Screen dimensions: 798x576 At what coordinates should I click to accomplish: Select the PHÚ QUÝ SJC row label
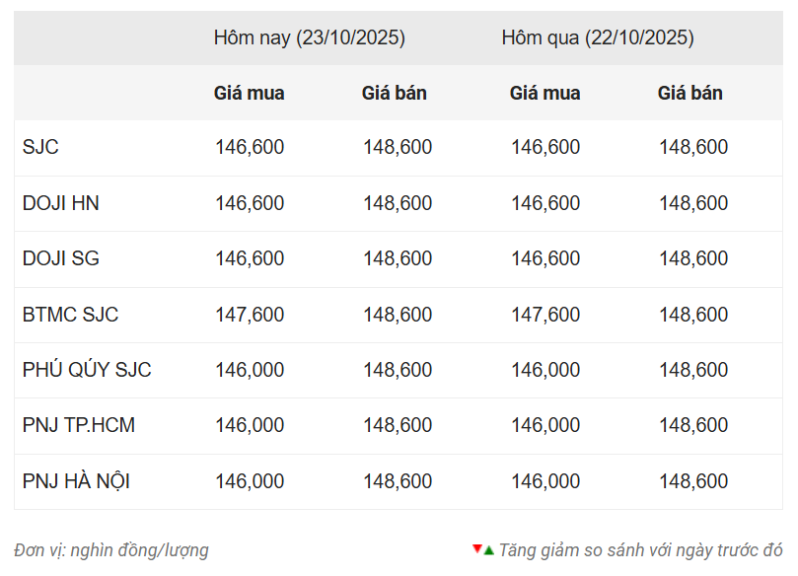(x=87, y=371)
